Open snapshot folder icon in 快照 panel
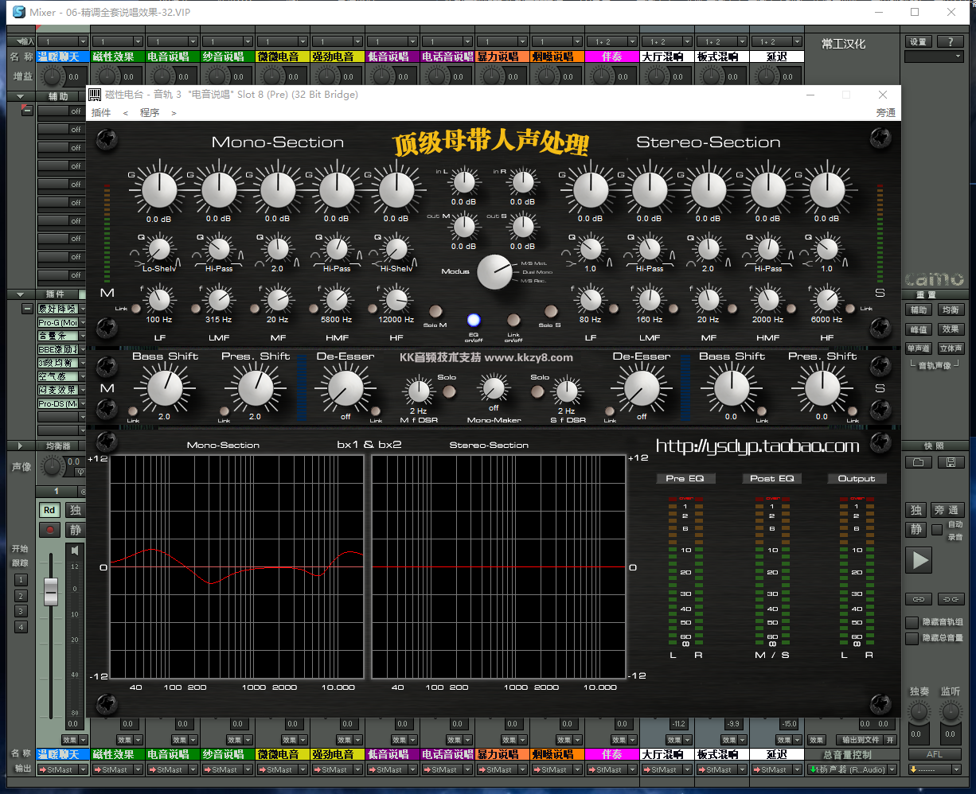Viewport: 976px width, 794px height. [919, 462]
